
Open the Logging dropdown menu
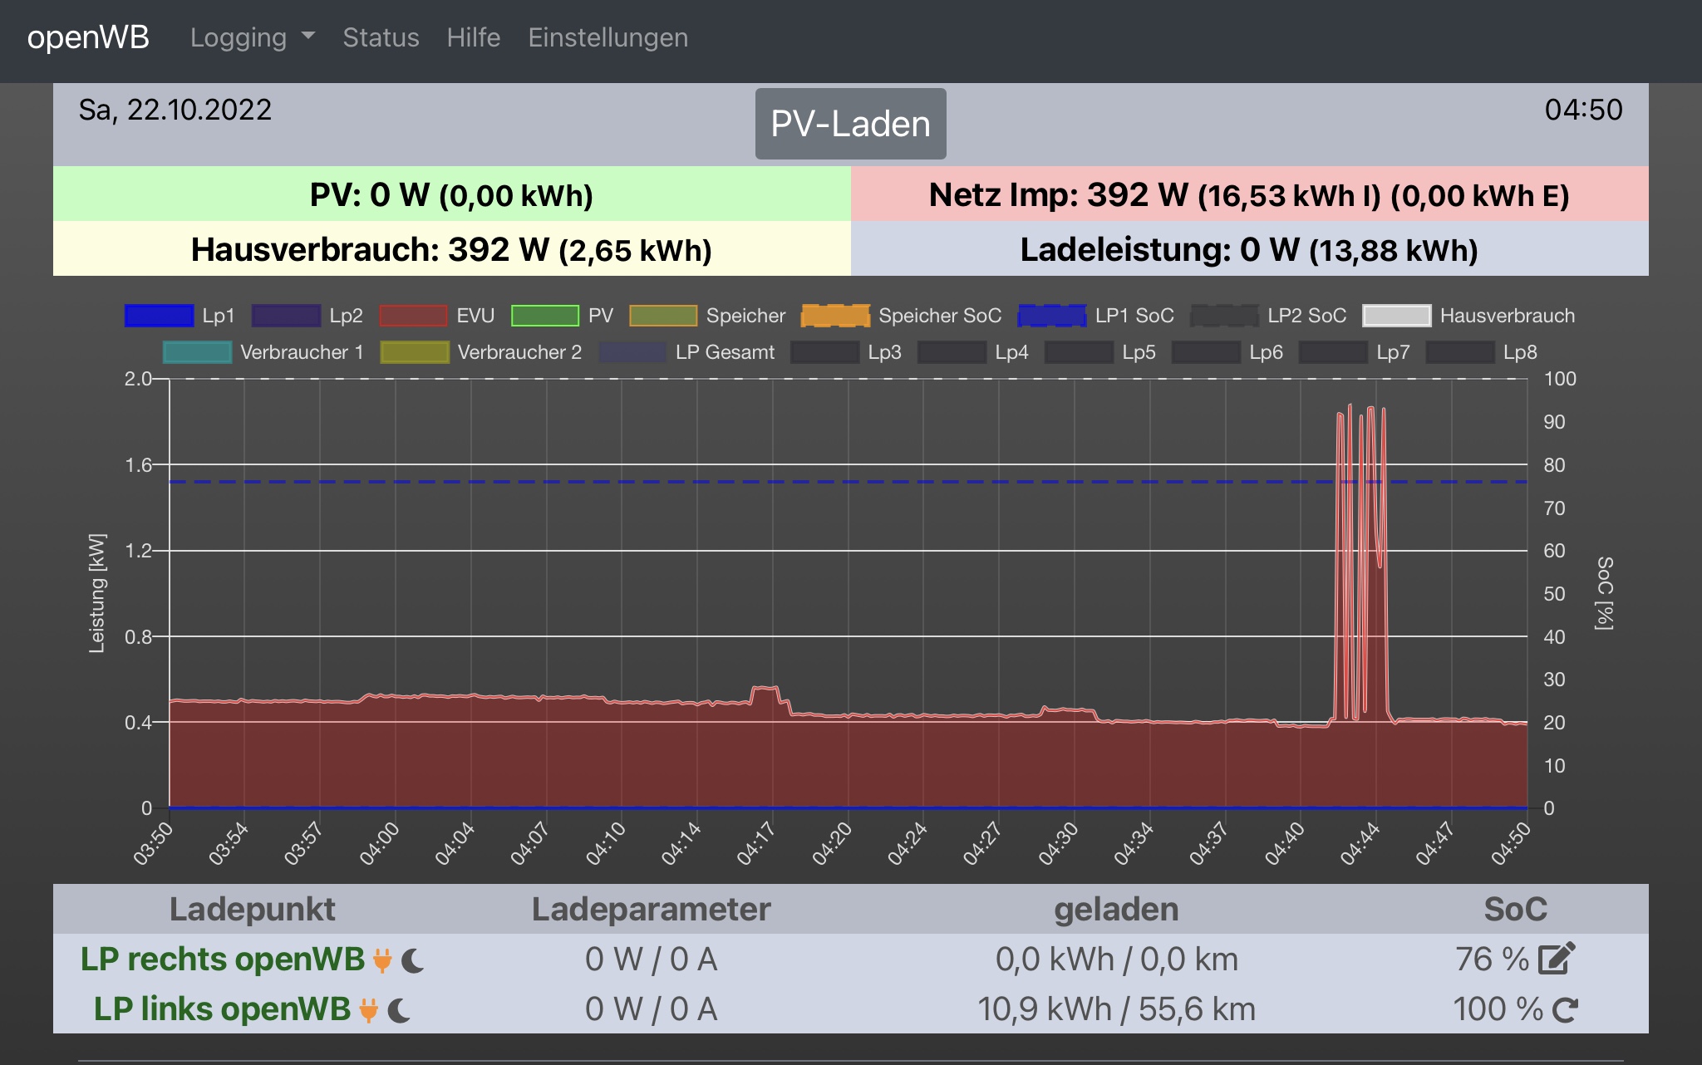click(239, 37)
